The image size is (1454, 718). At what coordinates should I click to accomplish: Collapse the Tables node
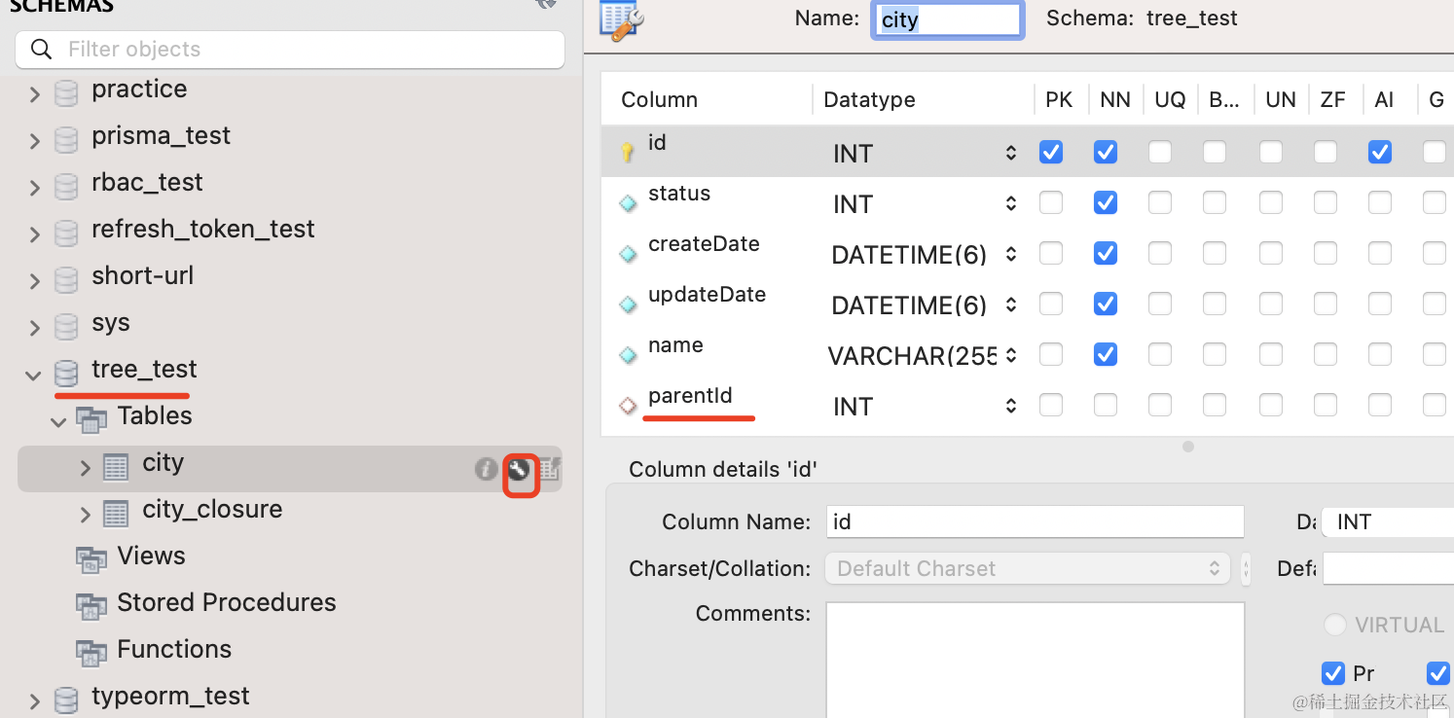click(59, 421)
